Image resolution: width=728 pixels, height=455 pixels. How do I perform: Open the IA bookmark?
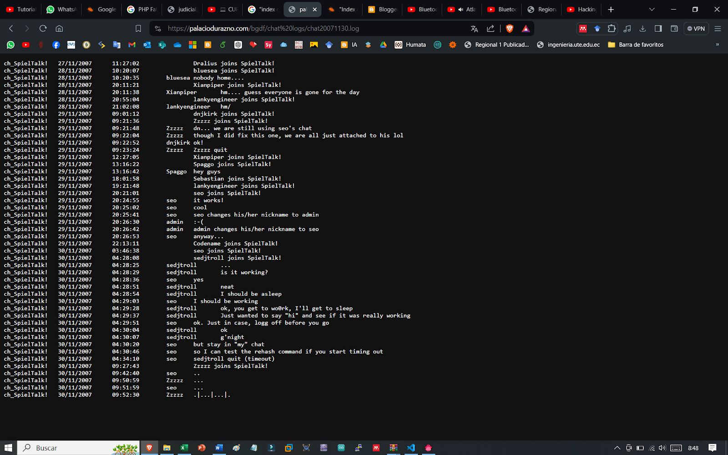click(x=349, y=45)
